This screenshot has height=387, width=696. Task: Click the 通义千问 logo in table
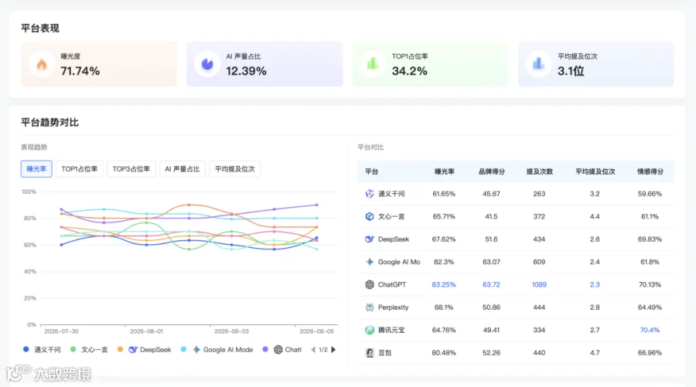point(370,194)
